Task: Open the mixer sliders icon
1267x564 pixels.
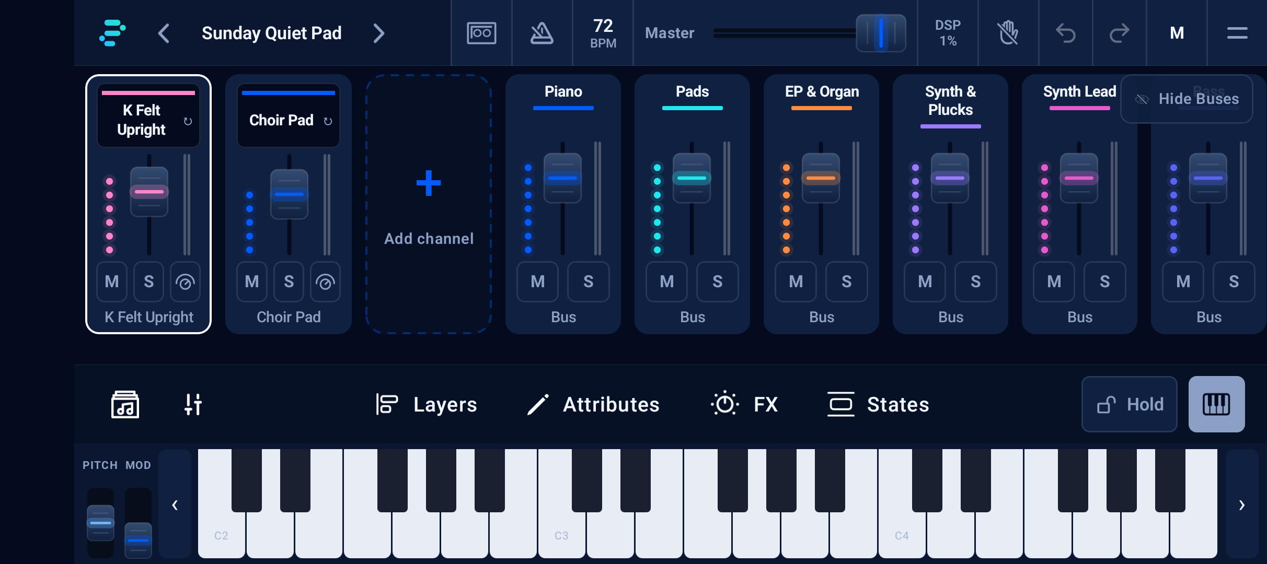Action: coord(193,405)
